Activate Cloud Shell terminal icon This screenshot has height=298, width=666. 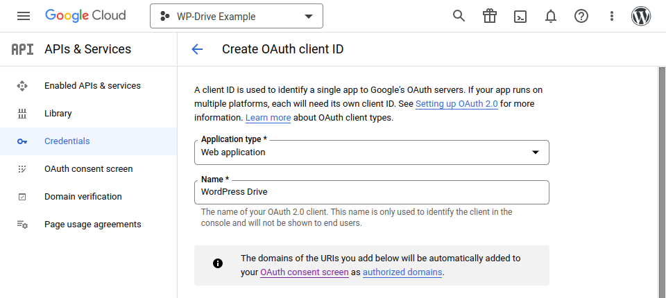(520, 16)
